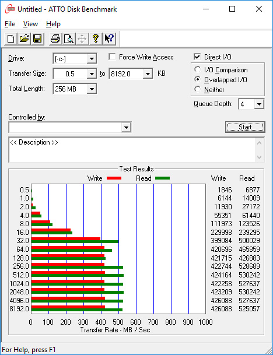Open the Help menu
This screenshot has height=355, width=273.
[53, 24]
